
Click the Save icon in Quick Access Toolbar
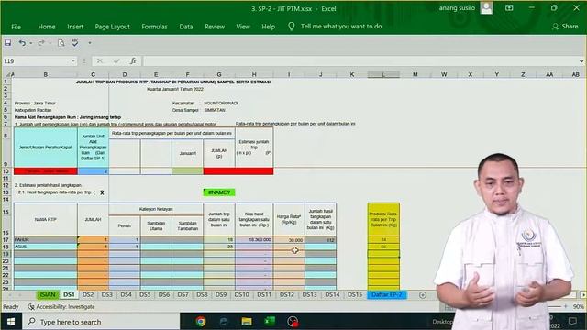7,43
